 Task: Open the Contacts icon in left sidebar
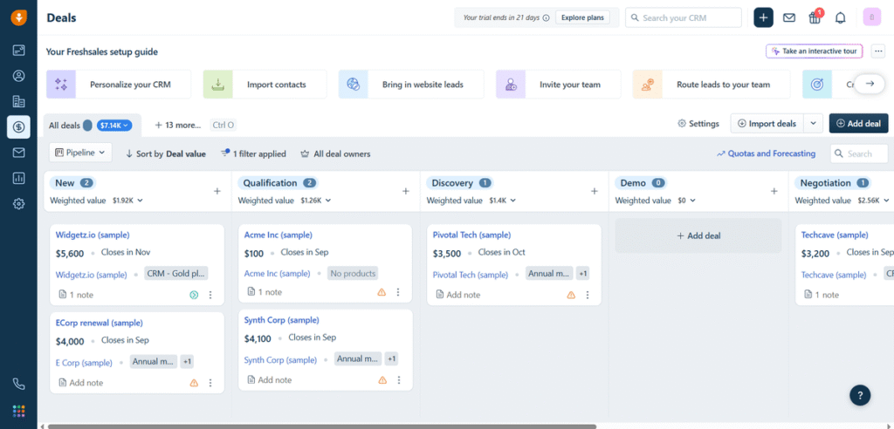[x=18, y=76]
